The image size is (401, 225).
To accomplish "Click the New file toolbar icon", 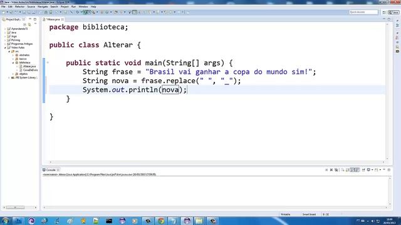I will point(4,12).
